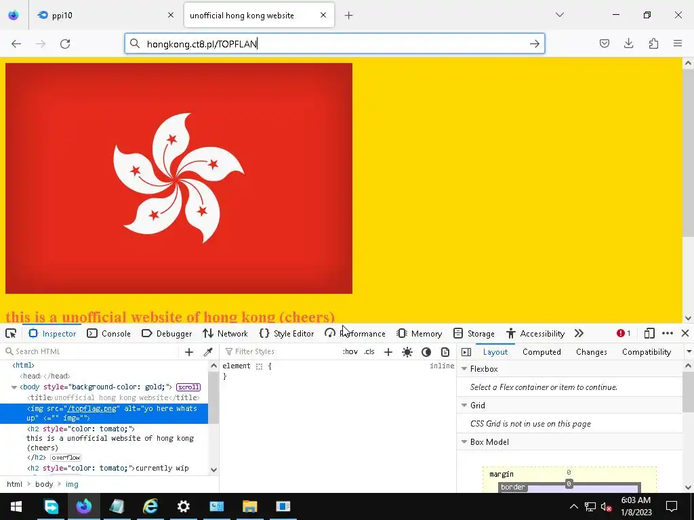Open the Downloads toolbar icon
Image resolution: width=694 pixels, height=520 pixels.
628,43
